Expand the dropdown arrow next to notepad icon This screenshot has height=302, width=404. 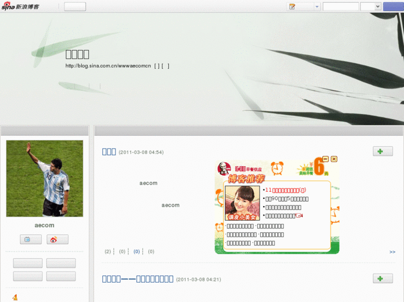317,7
